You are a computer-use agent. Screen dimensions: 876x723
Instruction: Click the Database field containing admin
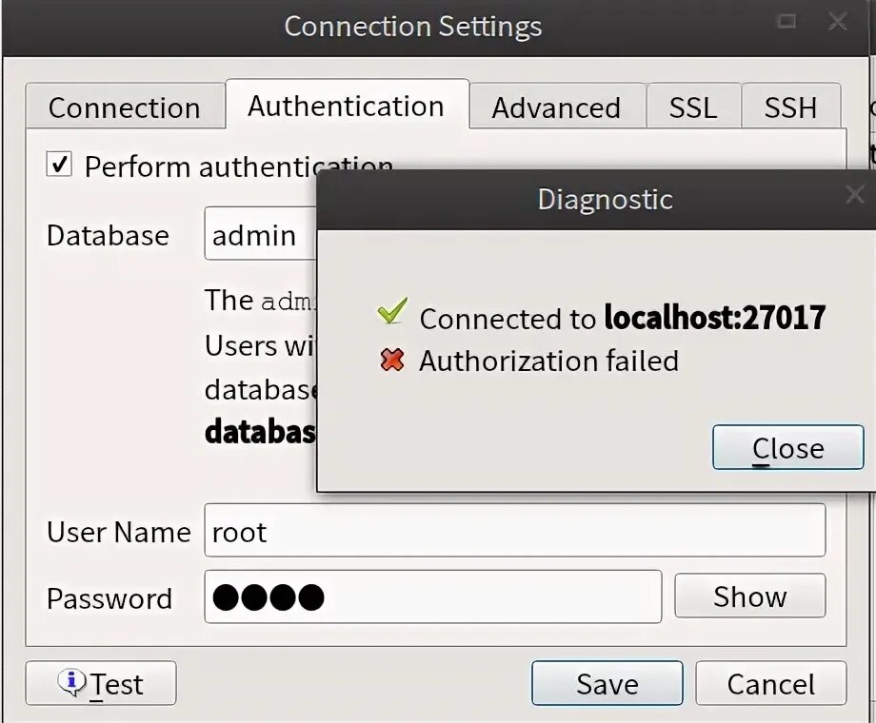coord(261,233)
